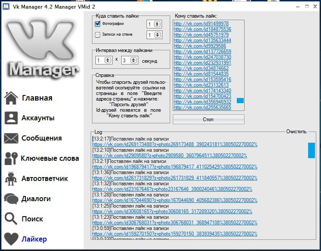Adjust the first interval spinner arrows
Screen dimensions: 321x251
pyautogui.click(x=108, y=60)
